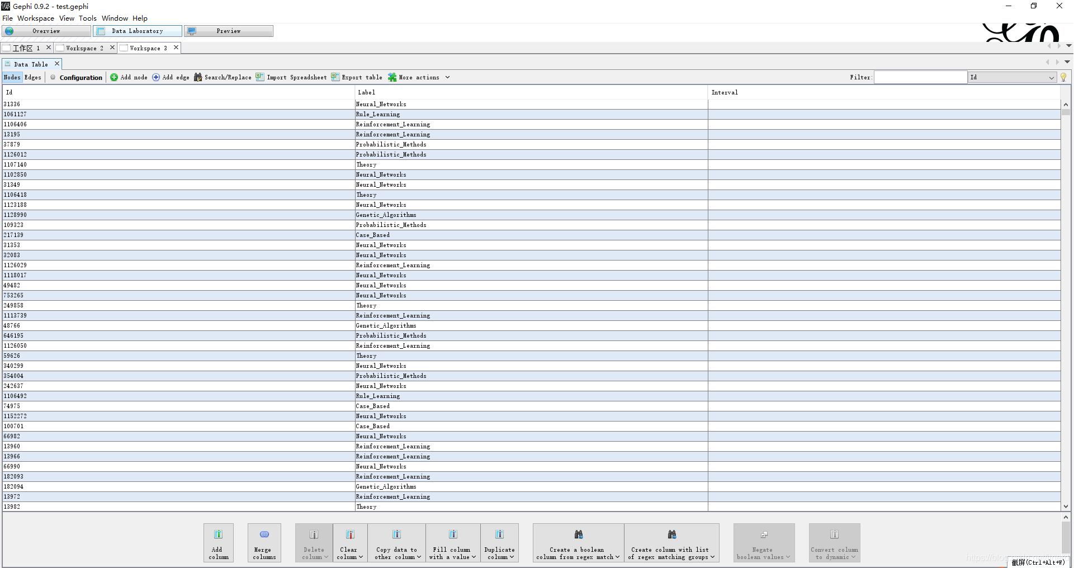Screen dimensions: 1074x568
Task: Switch to the Overview perspective
Action: [46, 31]
